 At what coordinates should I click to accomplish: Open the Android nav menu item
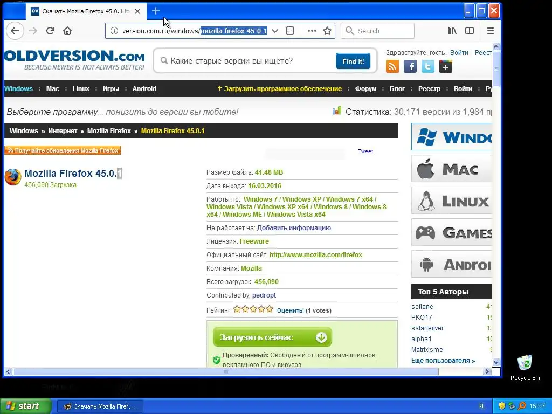[144, 89]
